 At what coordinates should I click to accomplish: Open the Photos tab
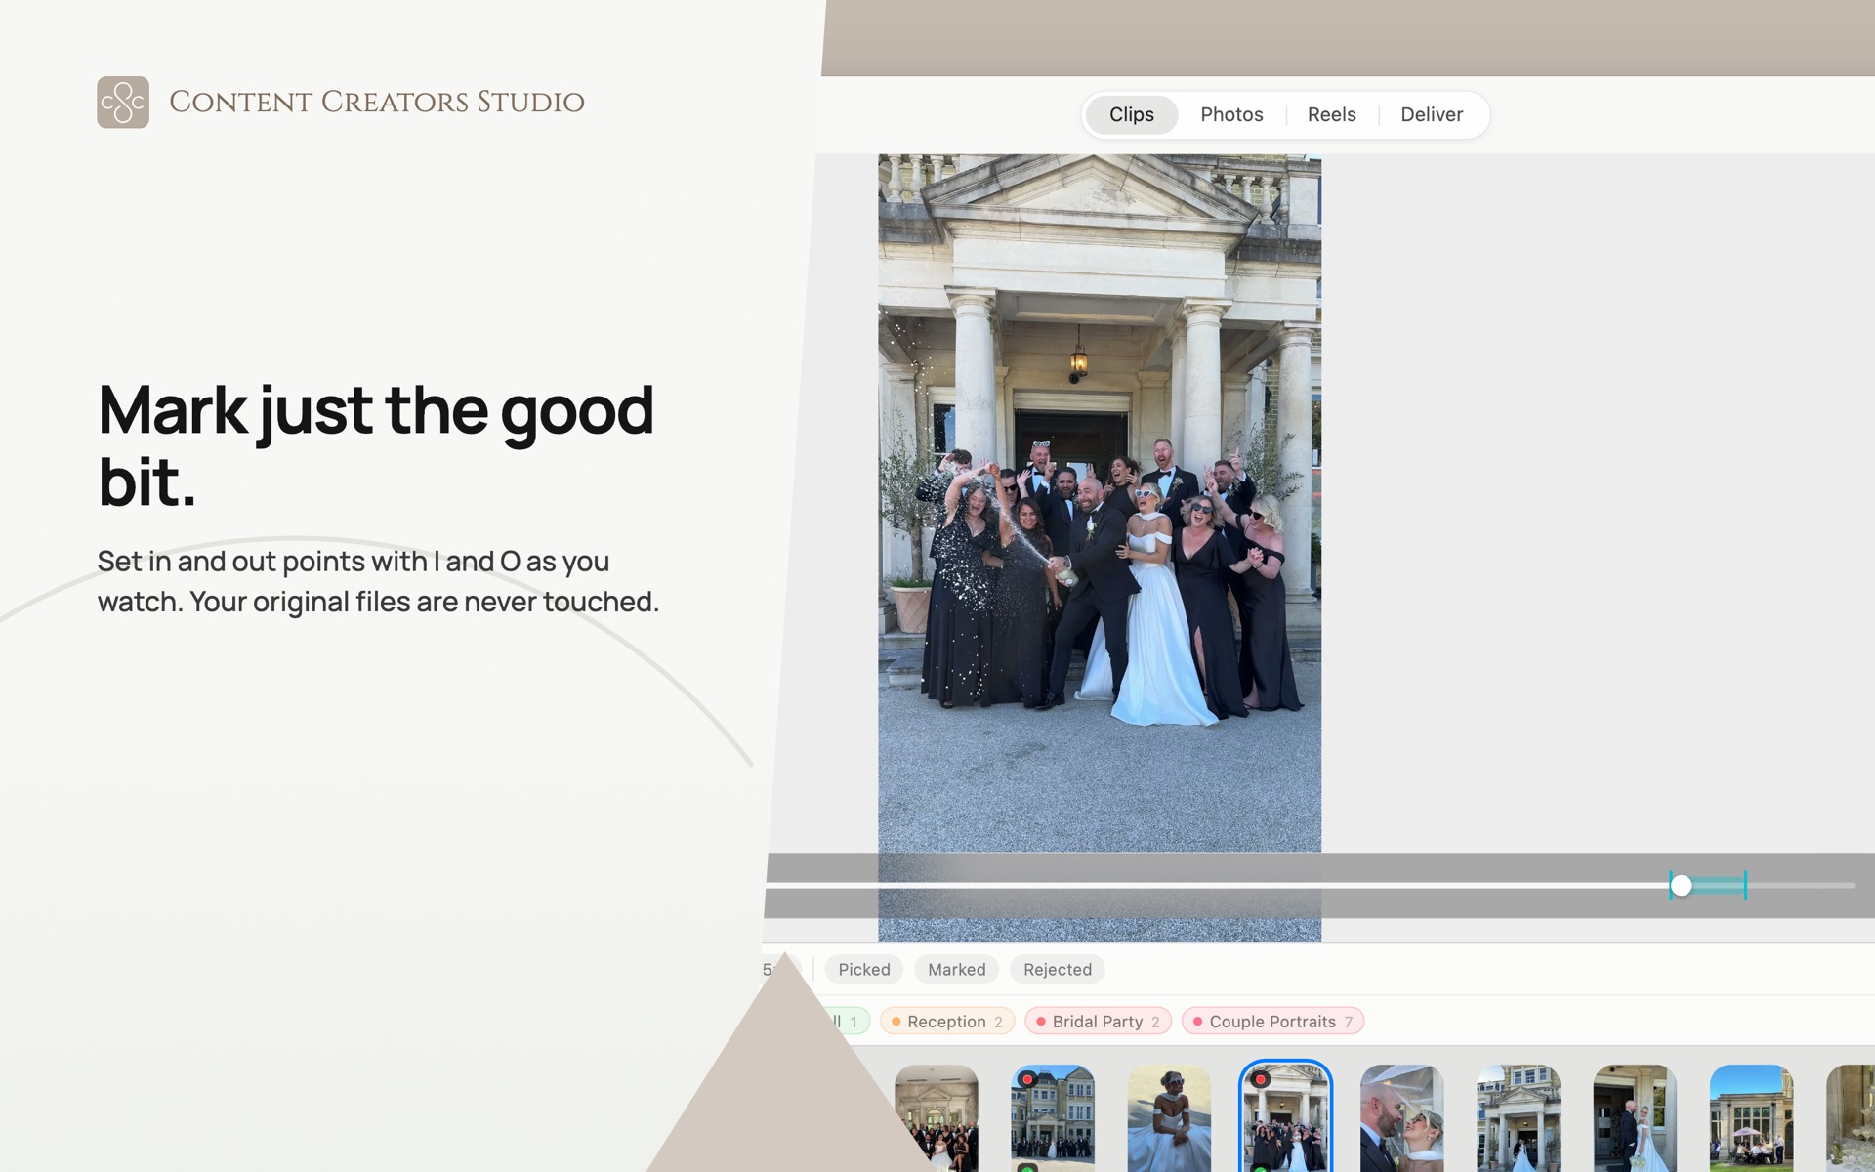click(1231, 115)
